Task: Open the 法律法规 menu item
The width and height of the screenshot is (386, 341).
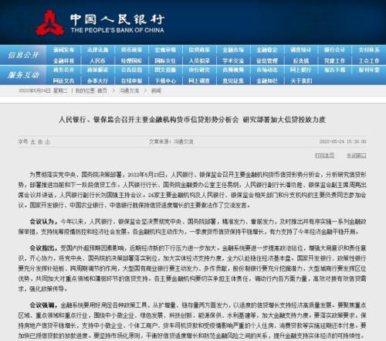Action: tap(97, 50)
